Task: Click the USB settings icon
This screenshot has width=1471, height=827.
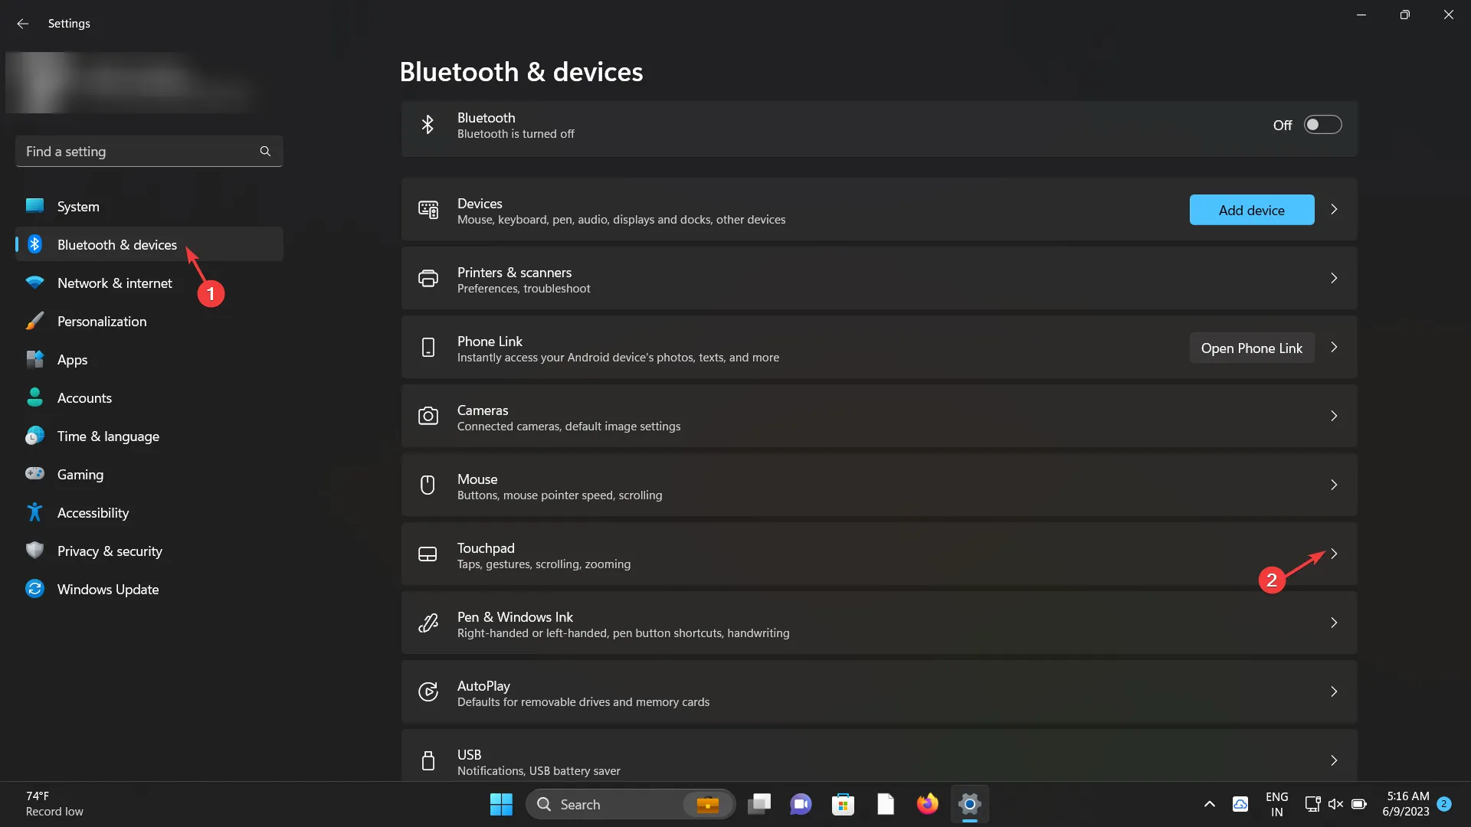Action: pyautogui.click(x=428, y=761)
